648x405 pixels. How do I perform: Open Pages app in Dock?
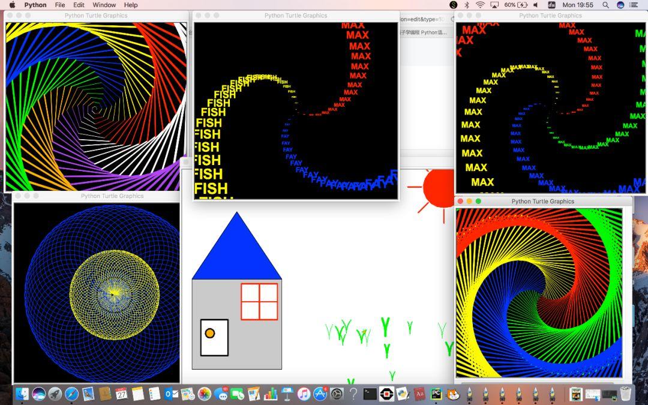click(x=254, y=394)
